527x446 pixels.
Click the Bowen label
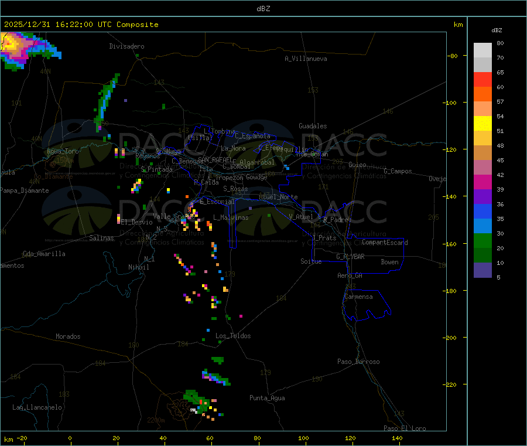390,262
